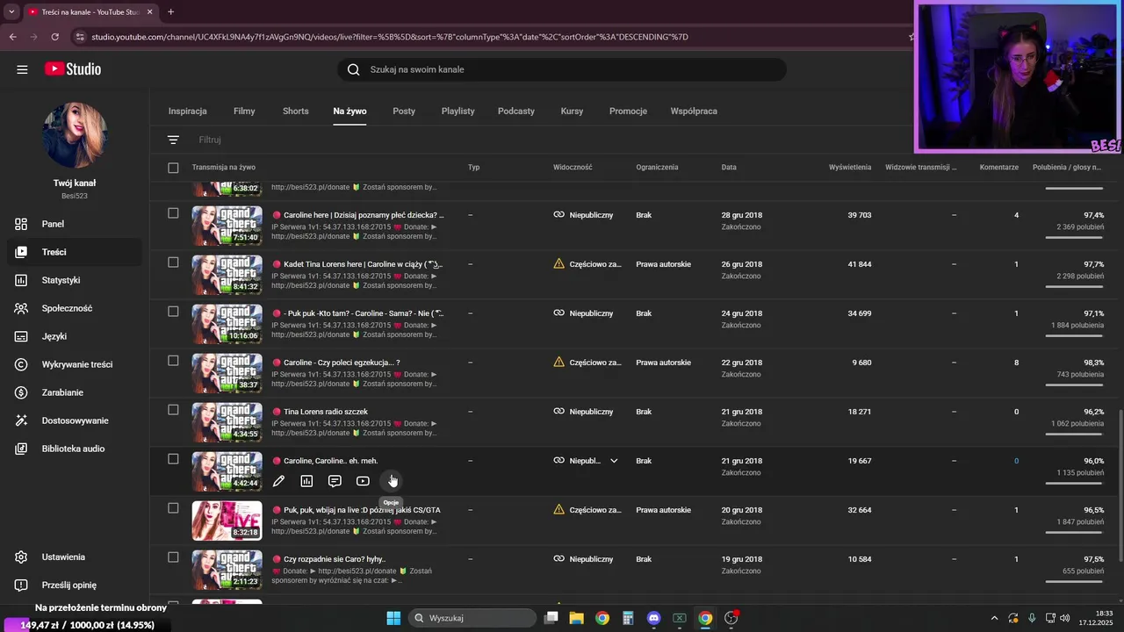Check the Caroline, Caroline.. eh. meh. row
Viewport: 1124px width, 632px height.
point(173,459)
